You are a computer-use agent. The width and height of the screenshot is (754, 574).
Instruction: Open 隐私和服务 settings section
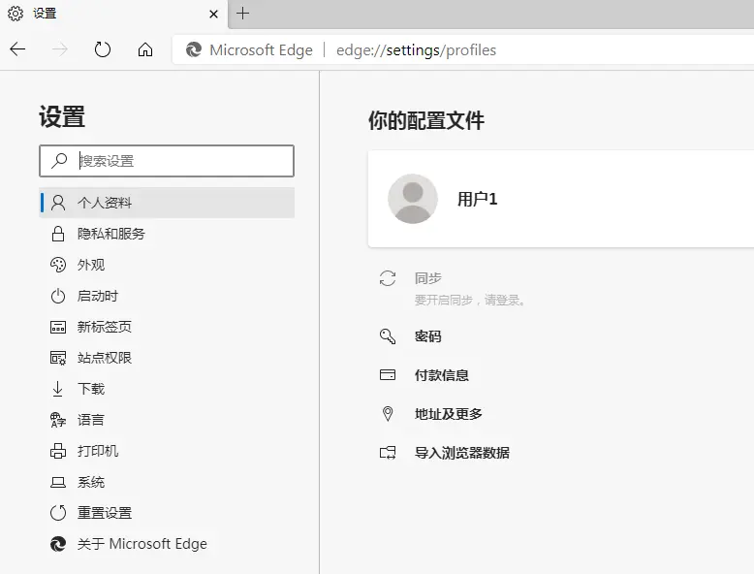coord(167,234)
